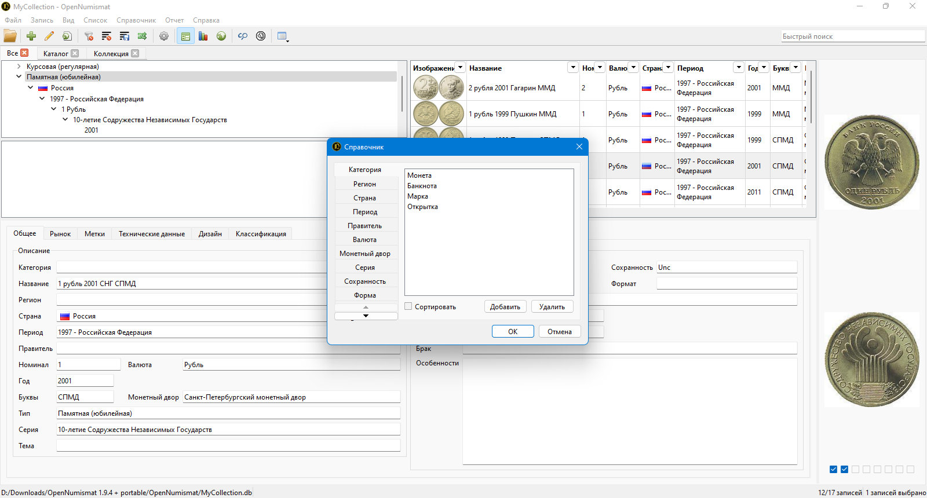
Task: Add new record with green plus icon
Action: point(31,36)
